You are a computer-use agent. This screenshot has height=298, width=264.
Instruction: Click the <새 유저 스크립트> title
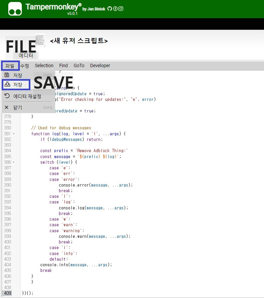pyautogui.click(x=79, y=41)
